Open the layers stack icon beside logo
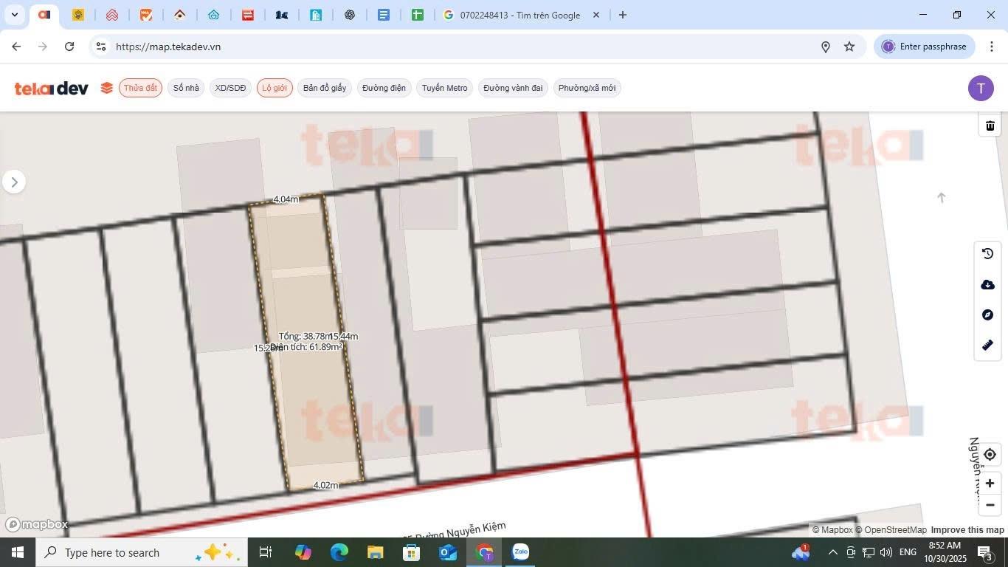1008x567 pixels. 107,88
